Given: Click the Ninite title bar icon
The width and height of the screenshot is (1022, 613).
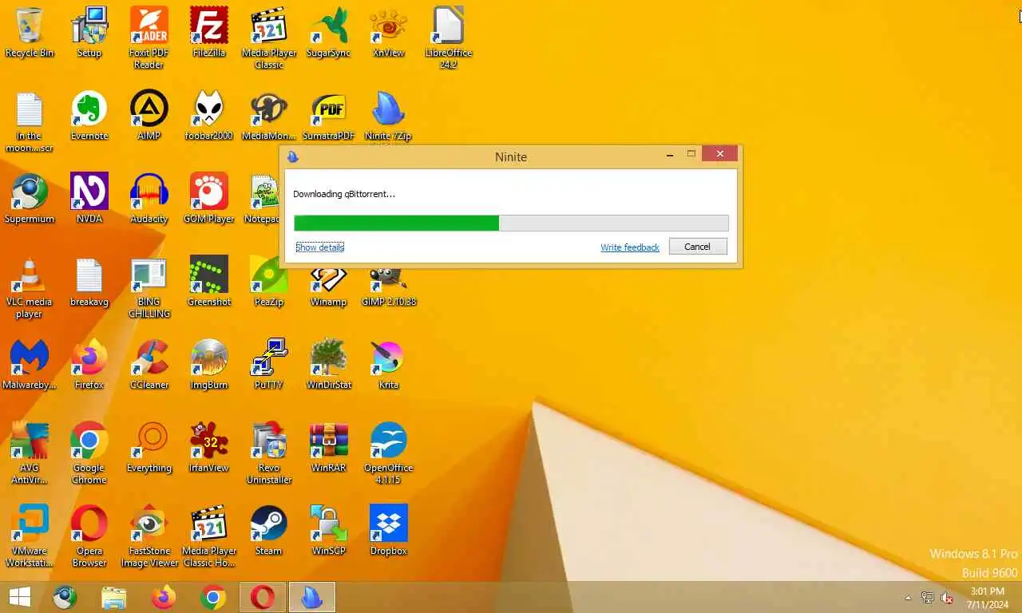Looking at the screenshot, I should (x=293, y=156).
